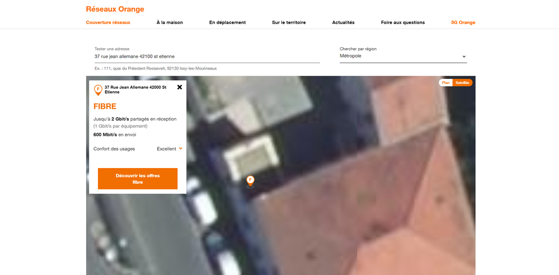Click the Confort des usages label
559x275 pixels.
pyautogui.click(x=114, y=149)
